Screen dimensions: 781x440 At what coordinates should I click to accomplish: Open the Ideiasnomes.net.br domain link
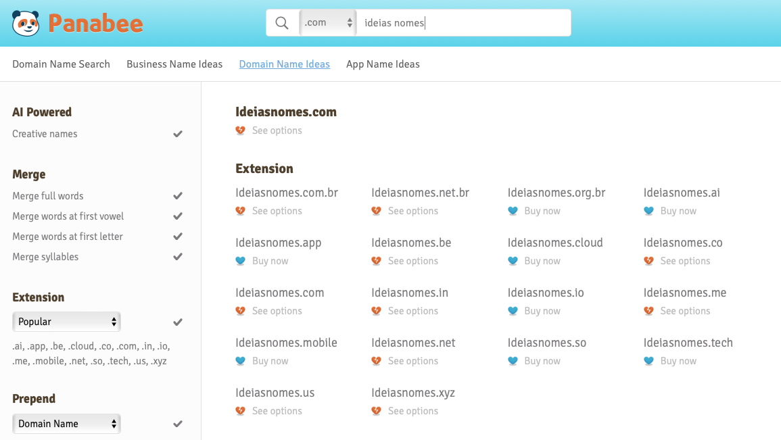421,193
